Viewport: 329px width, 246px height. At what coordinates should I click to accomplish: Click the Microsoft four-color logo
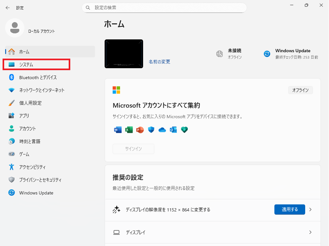(x=116, y=90)
